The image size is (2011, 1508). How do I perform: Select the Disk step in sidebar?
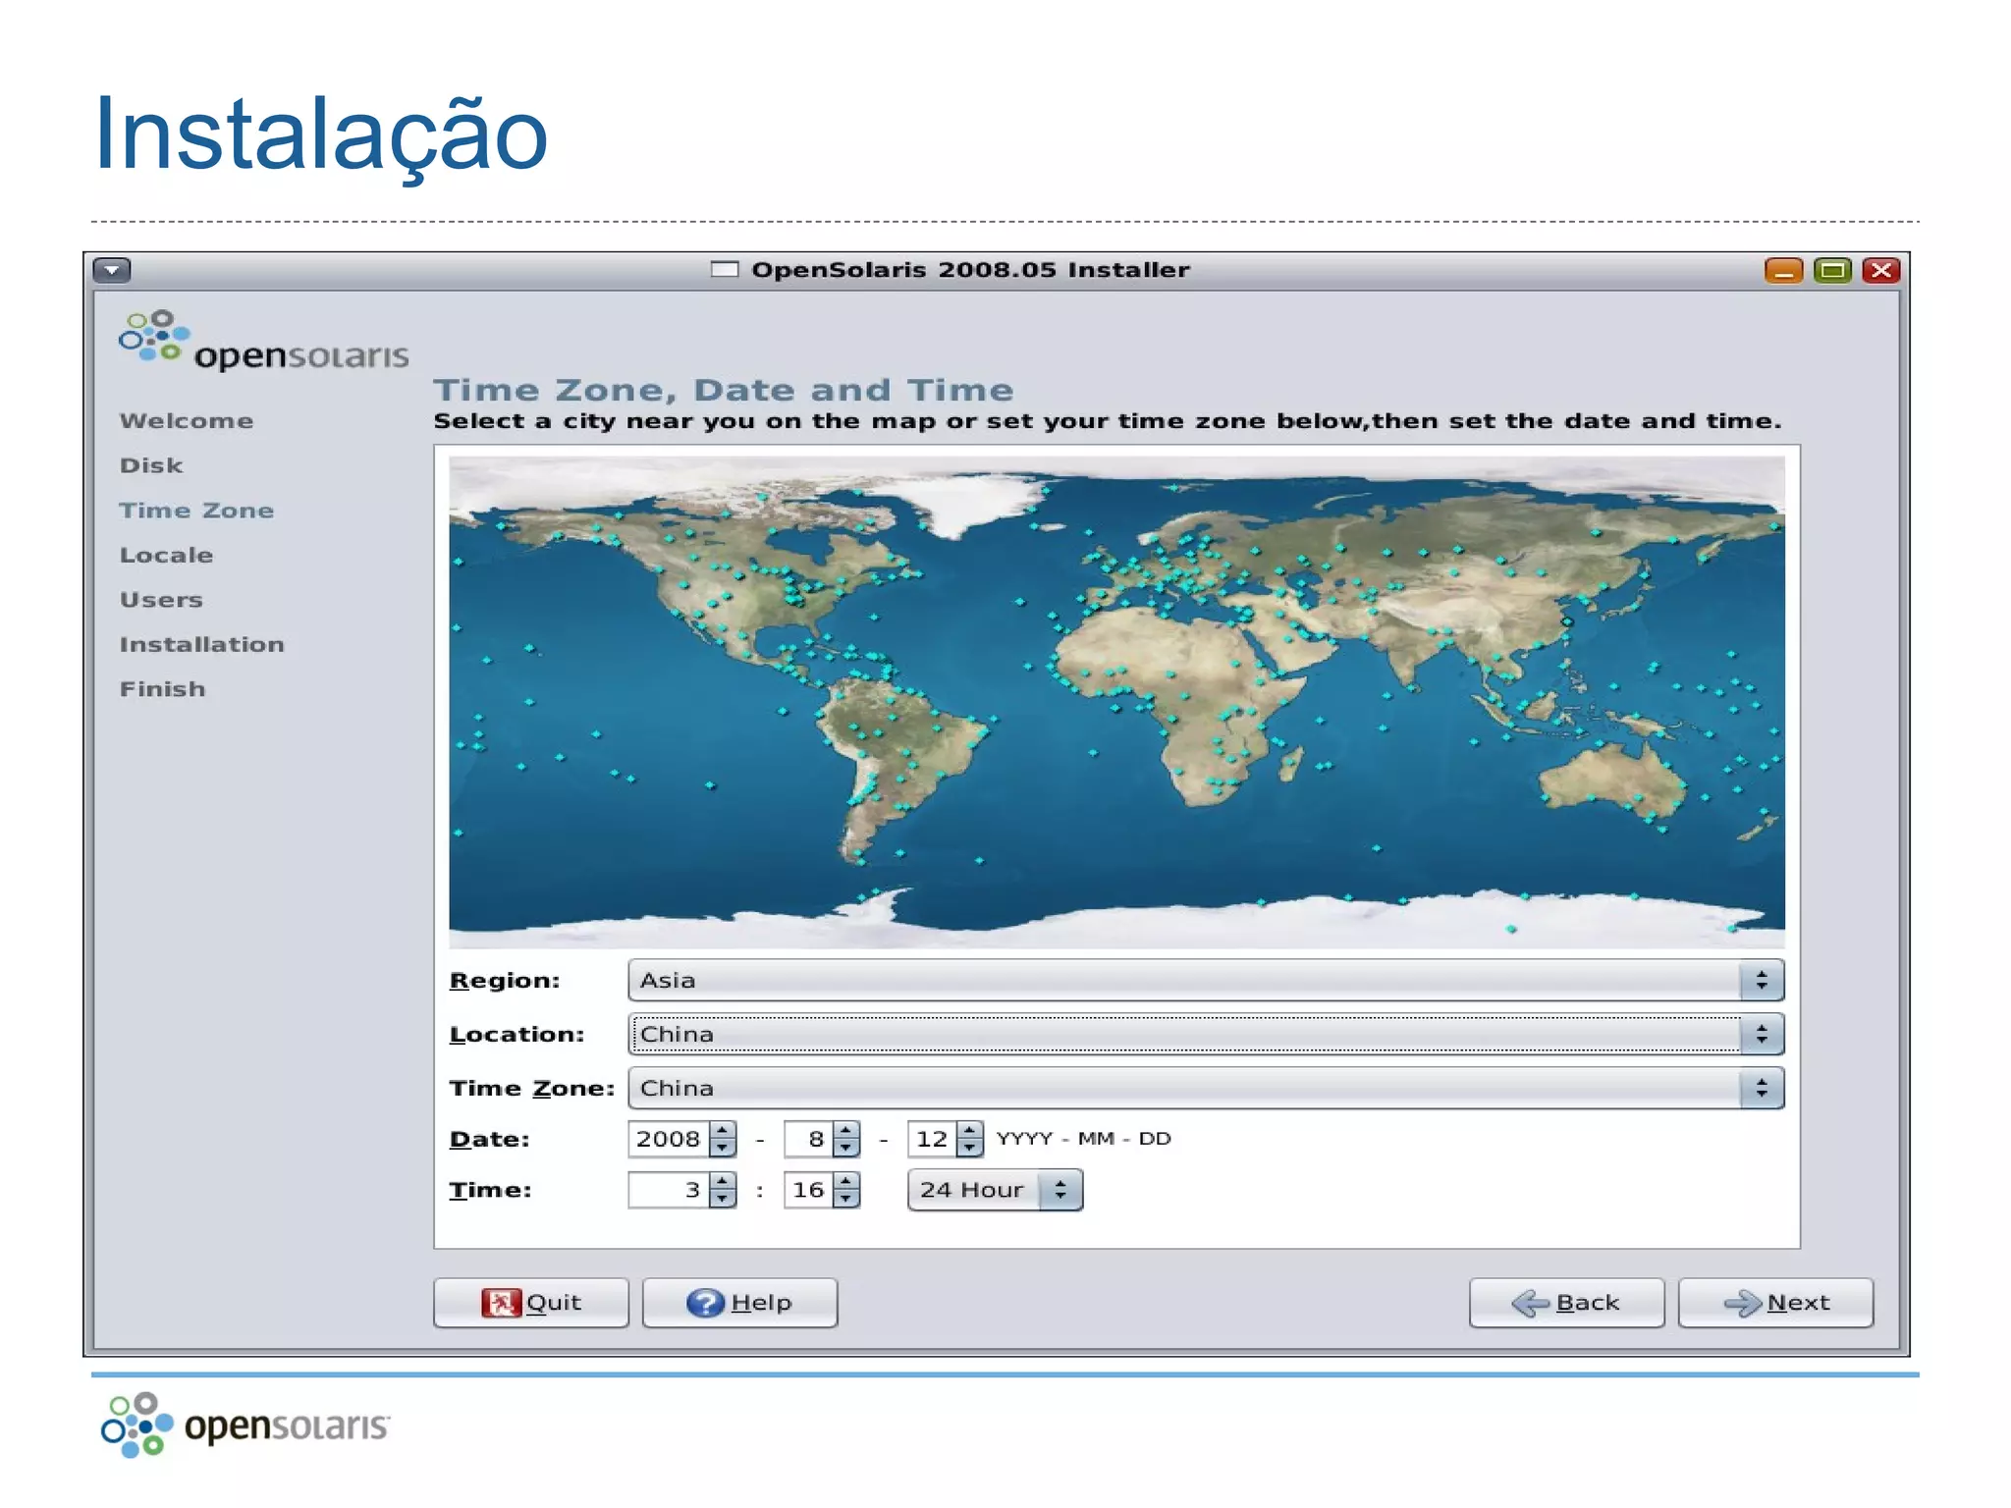pyautogui.click(x=151, y=465)
